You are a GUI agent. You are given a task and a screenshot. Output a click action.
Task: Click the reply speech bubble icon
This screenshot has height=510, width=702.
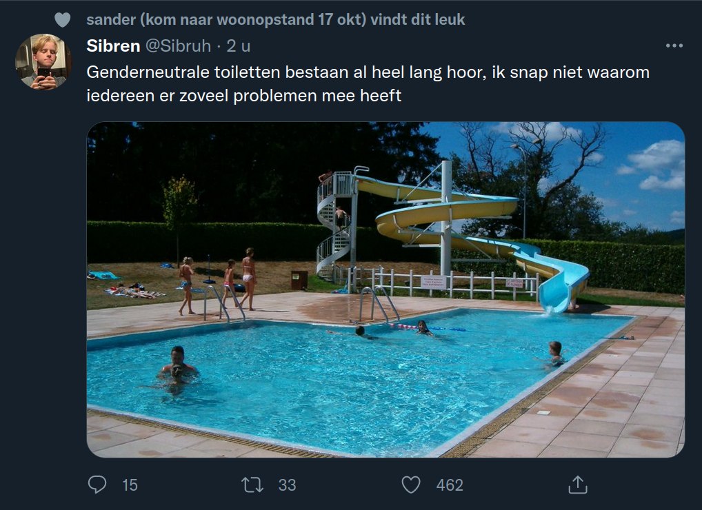(x=97, y=484)
